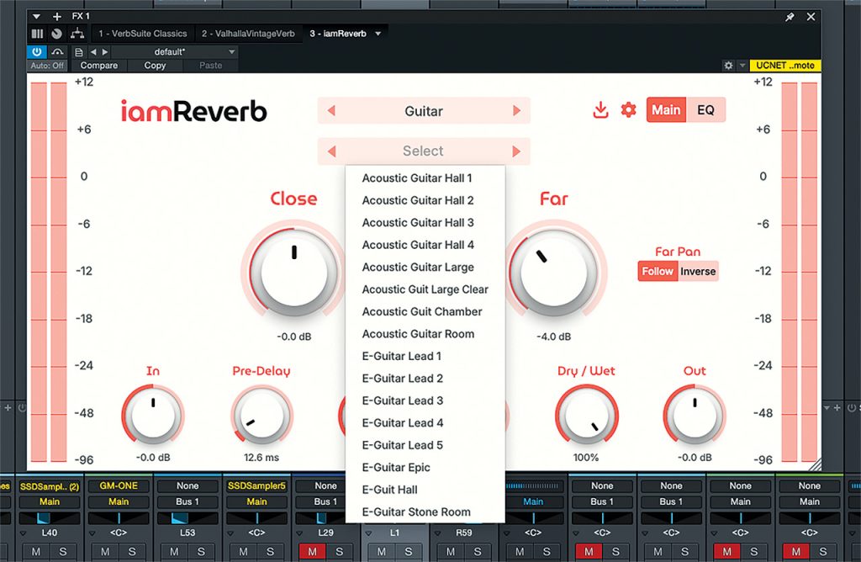Unmute the mixer channel panned L29
Image resolution: width=861 pixels, height=562 pixels.
click(313, 552)
